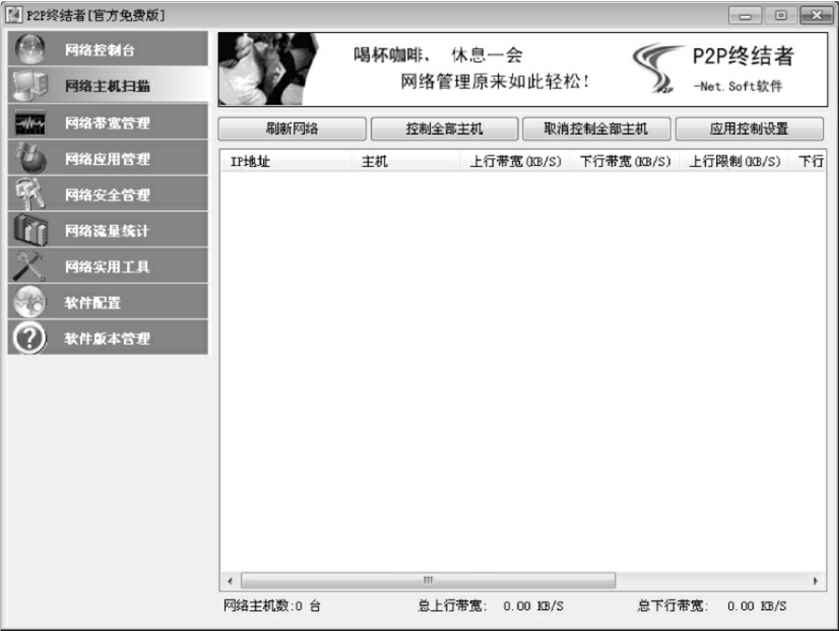
Task: Click the 软件配置 globe icon
Action: coord(30,301)
